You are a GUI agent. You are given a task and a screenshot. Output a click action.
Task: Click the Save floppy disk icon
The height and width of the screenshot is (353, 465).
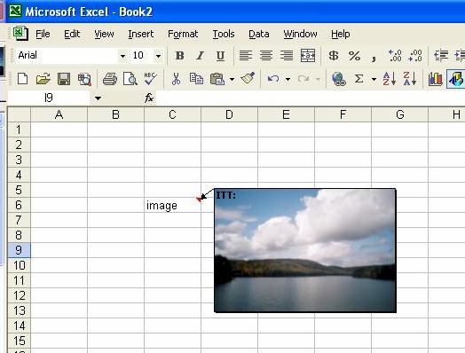[64, 79]
